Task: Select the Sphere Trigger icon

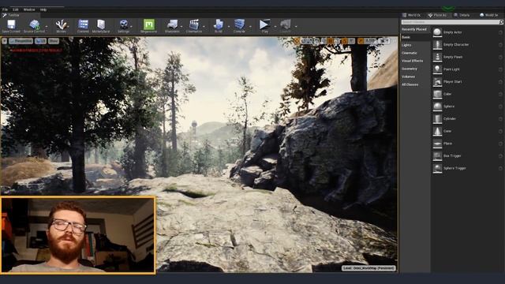Action: point(437,168)
